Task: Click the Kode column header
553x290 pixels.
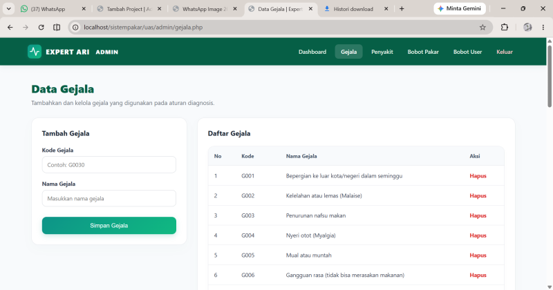Action: tap(247, 156)
